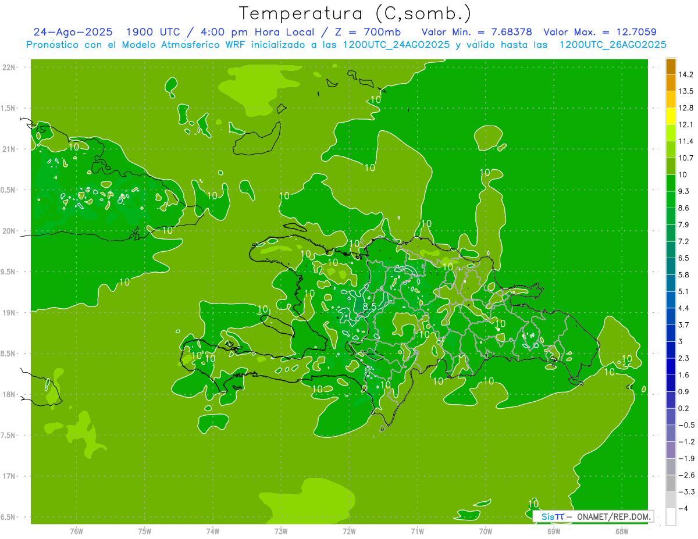698x539 pixels.
Task: Click the "72W" longitude axis label
Action: [x=349, y=531]
